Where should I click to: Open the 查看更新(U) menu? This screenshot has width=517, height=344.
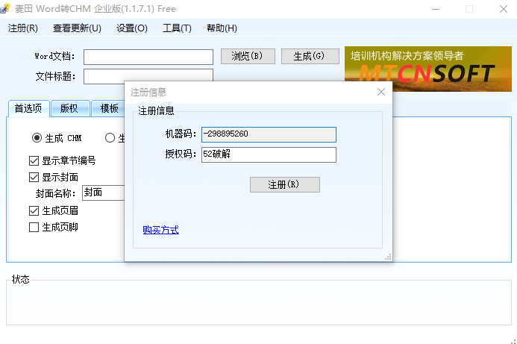[x=77, y=28]
